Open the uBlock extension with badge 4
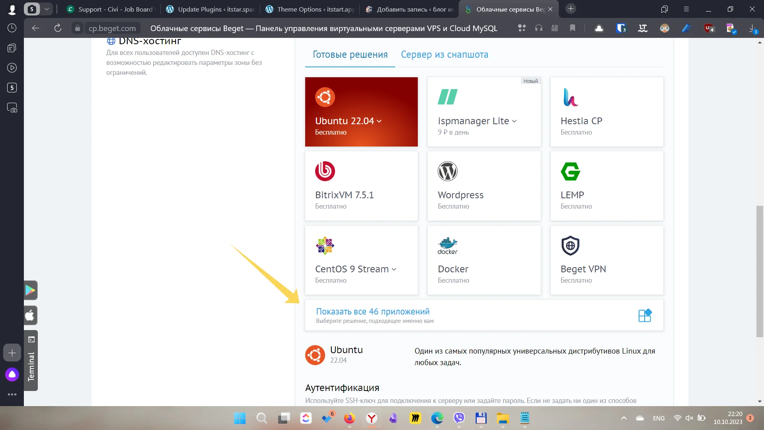Image resolution: width=764 pixels, height=430 pixels. (x=709, y=28)
